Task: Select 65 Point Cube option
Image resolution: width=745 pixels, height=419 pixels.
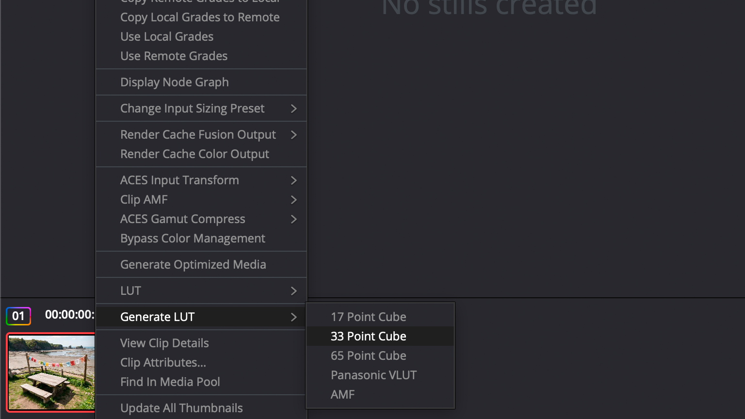Action: (x=368, y=355)
